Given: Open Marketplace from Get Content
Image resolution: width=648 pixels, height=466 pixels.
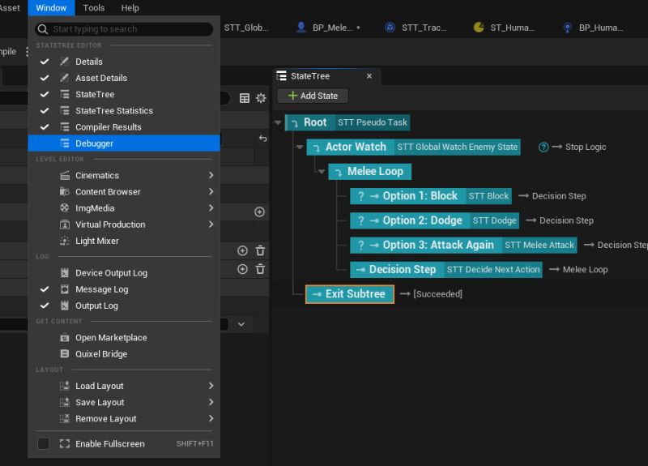Looking at the screenshot, I should [x=124, y=338].
